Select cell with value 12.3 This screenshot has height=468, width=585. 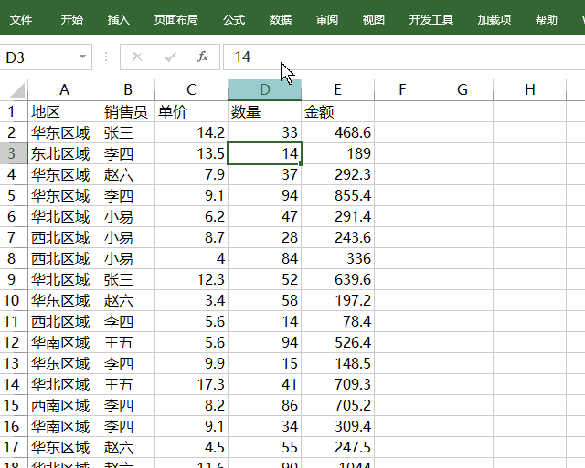[x=191, y=279]
